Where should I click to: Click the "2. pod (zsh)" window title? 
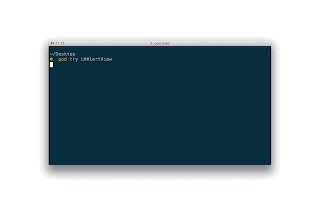[x=160, y=43]
